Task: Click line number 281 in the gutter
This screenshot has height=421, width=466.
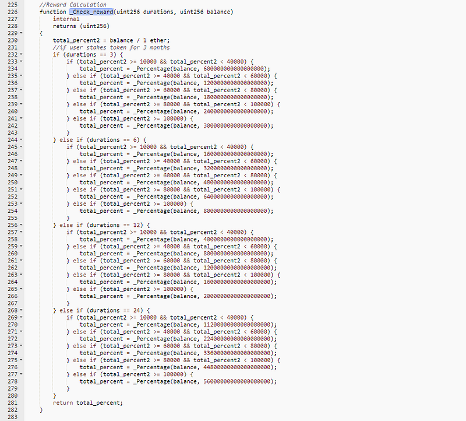Action: pos(10,402)
